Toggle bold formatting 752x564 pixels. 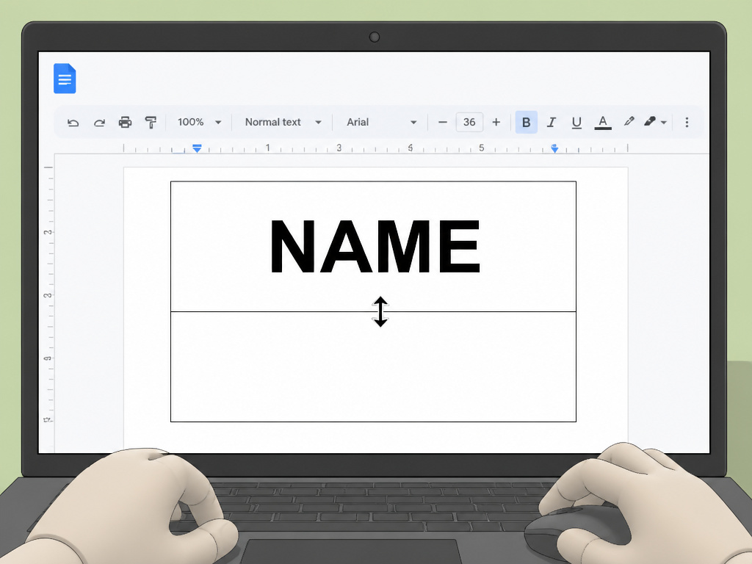coord(526,123)
